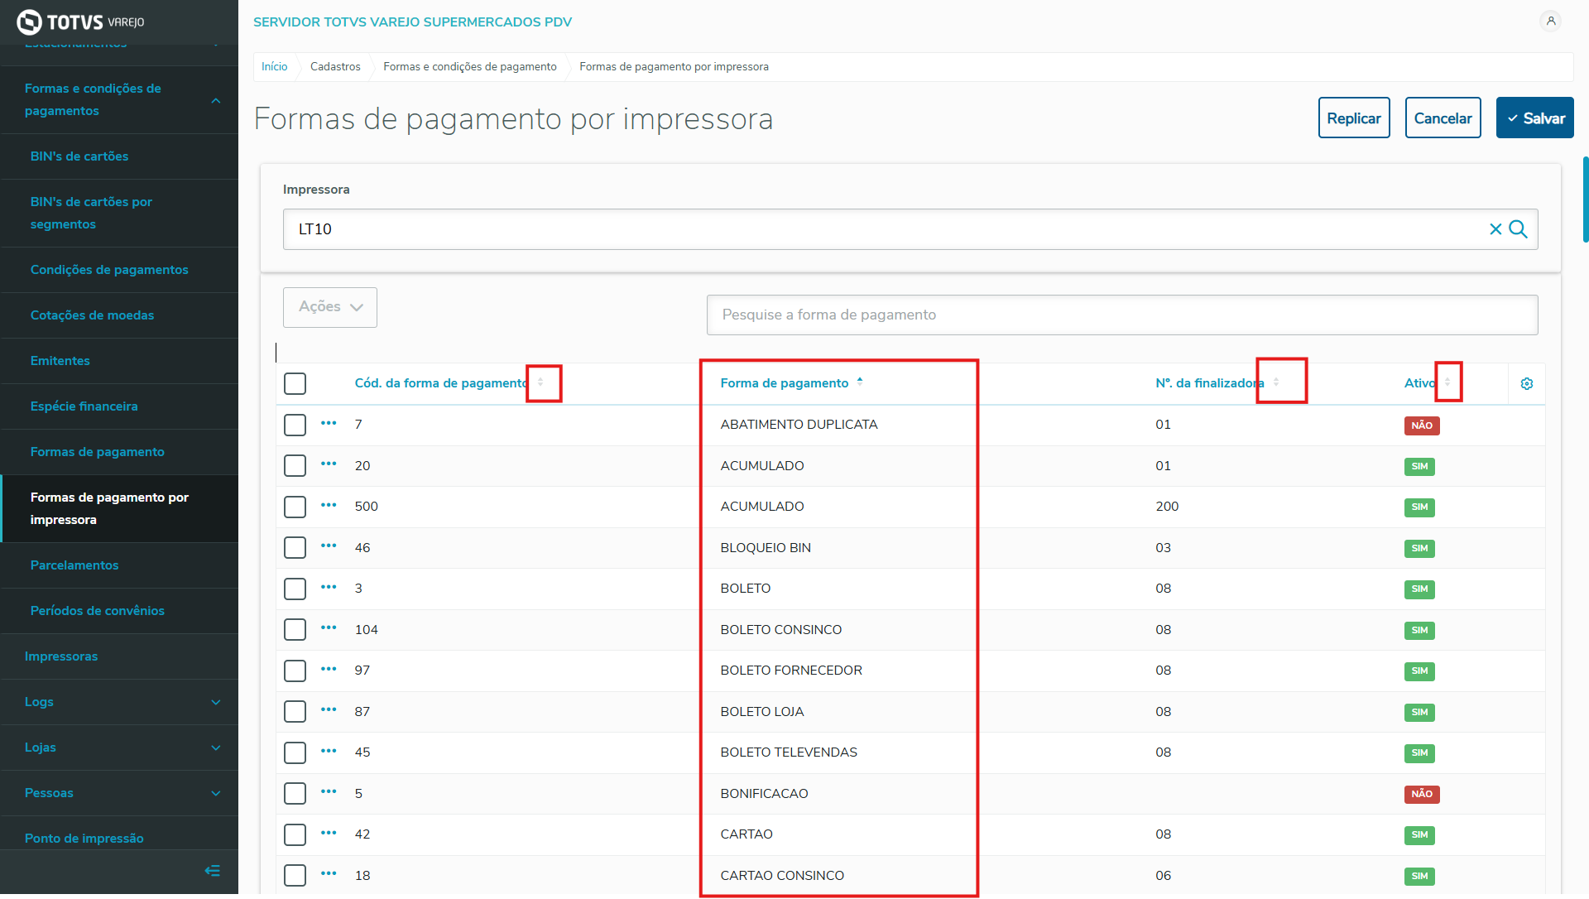1589x899 pixels.
Task: Open three-dots menu for BLOQUEIO BIN row
Action: pos(329,546)
